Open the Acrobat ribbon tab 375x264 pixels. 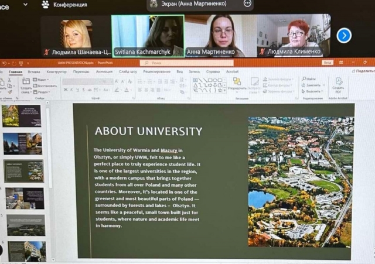232,71
